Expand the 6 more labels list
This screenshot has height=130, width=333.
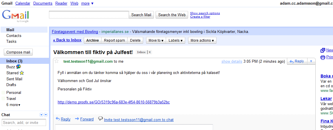coord(13,105)
